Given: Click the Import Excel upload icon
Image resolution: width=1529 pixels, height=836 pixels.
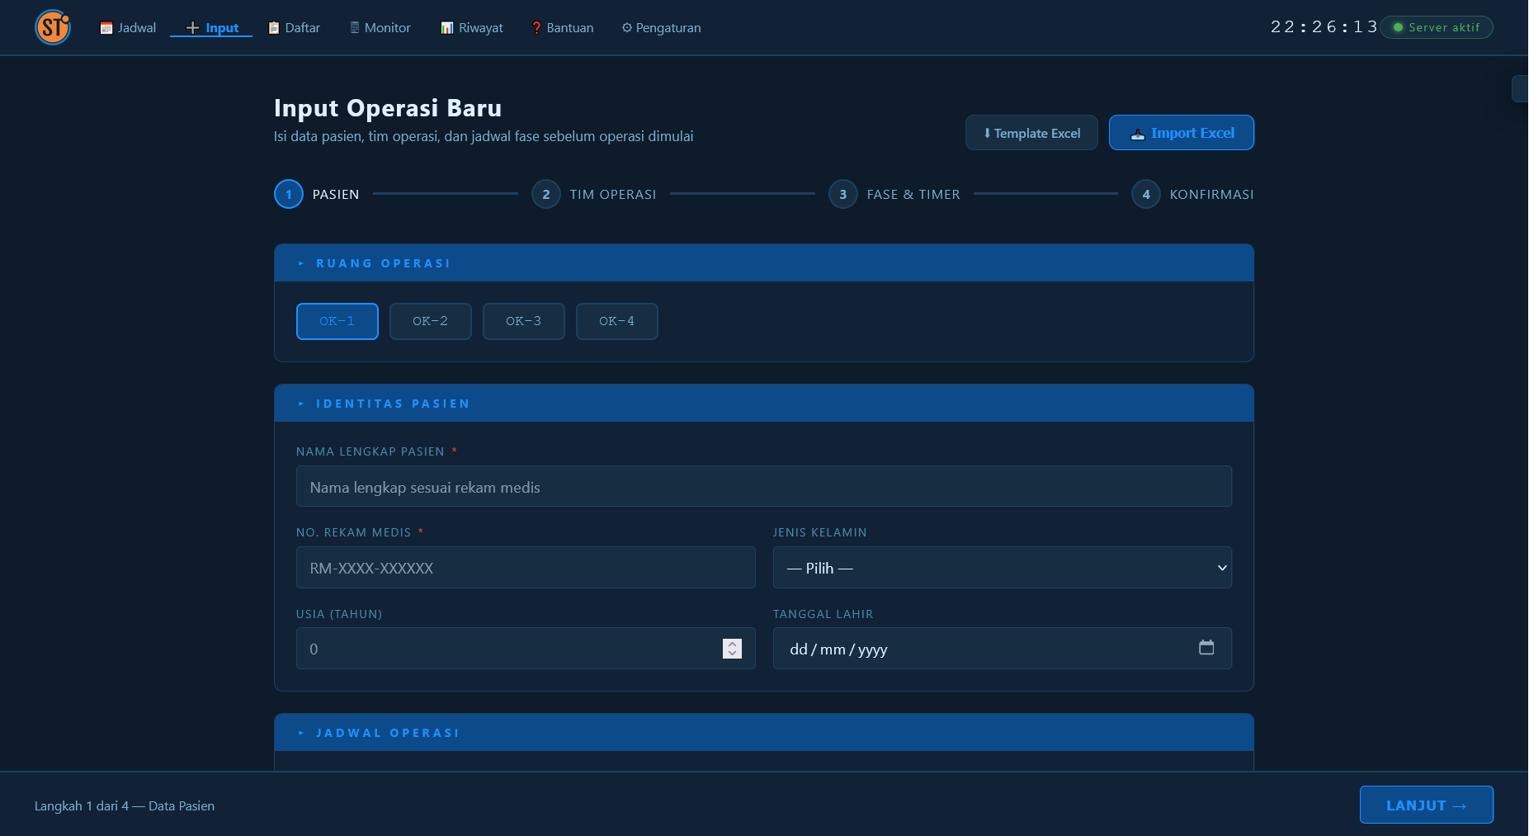Looking at the screenshot, I should 1138,134.
